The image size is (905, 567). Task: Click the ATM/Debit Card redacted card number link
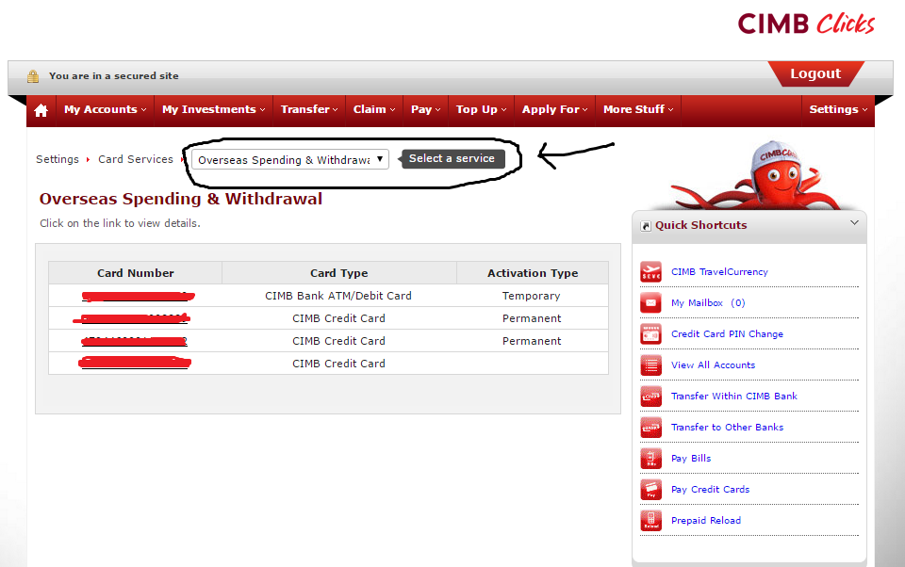(138, 297)
